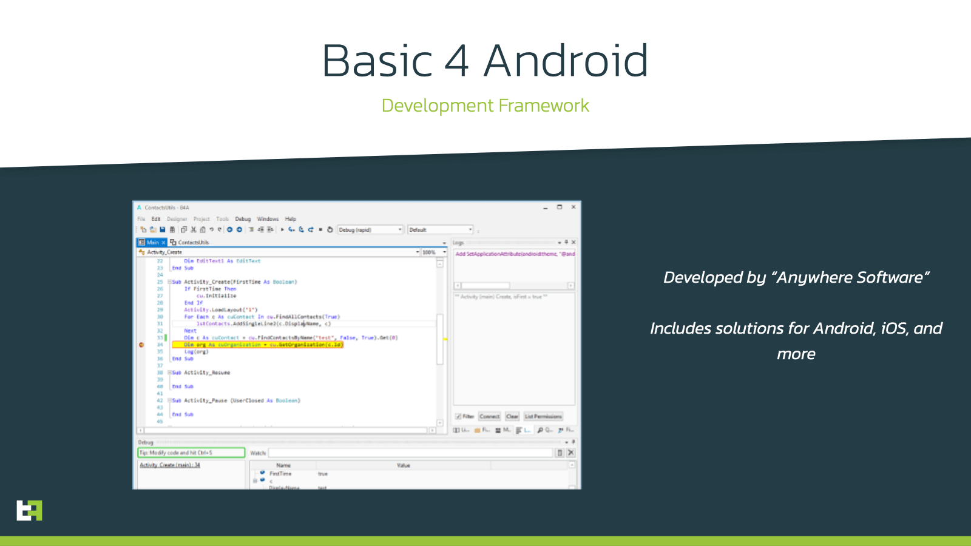Click the Navigate backward blue circle icon
The width and height of the screenshot is (971, 546).
[x=230, y=229]
